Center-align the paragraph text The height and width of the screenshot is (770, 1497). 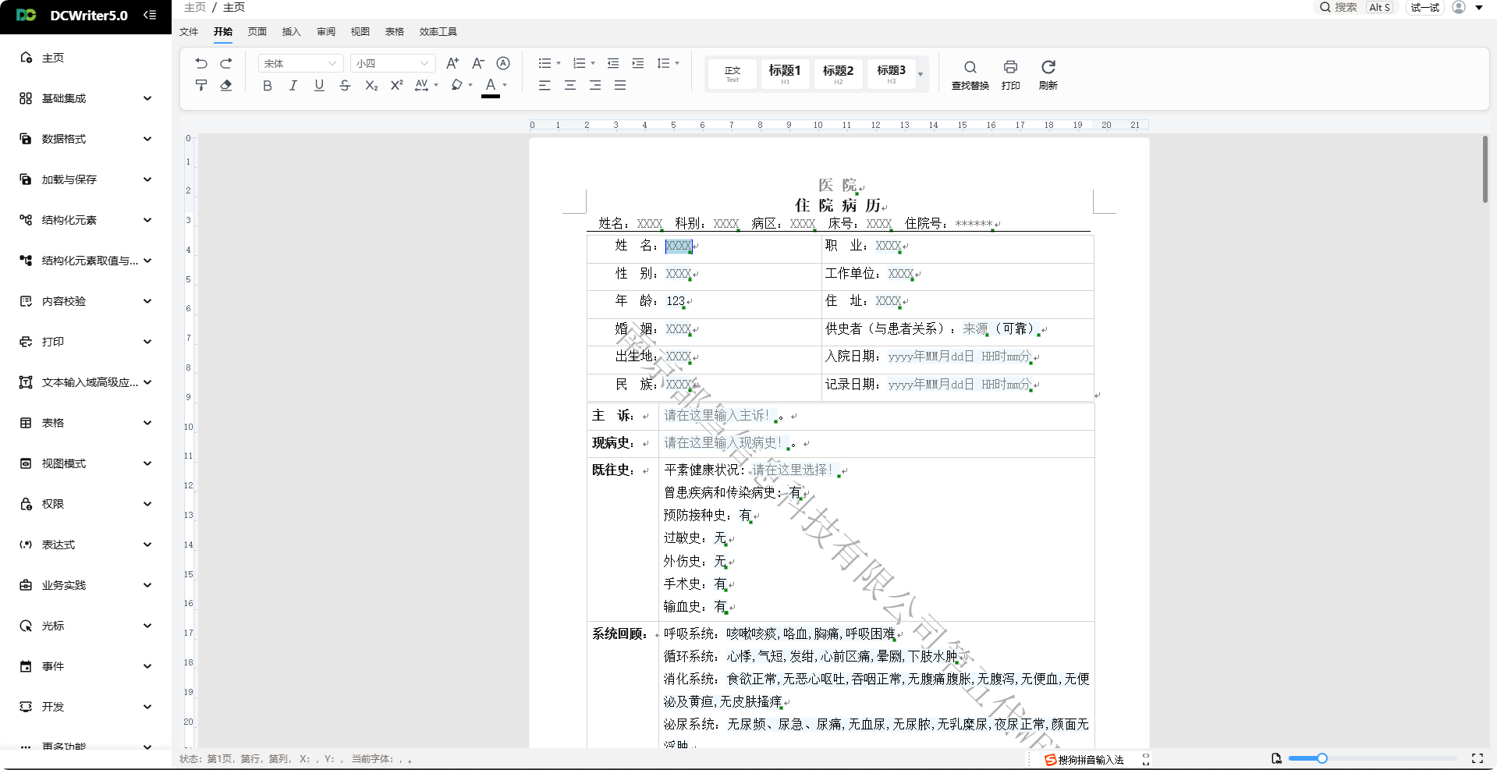tap(570, 85)
